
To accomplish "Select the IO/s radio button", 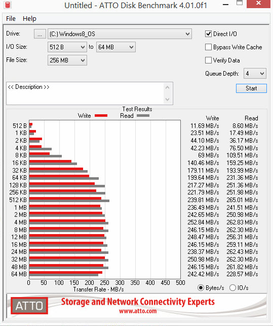I will point(233,288).
